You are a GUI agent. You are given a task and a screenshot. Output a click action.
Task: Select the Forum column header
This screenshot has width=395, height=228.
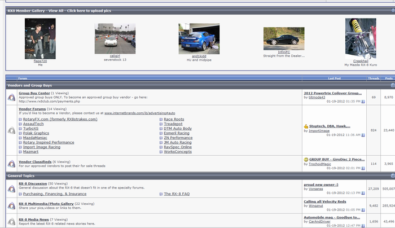(x=23, y=78)
